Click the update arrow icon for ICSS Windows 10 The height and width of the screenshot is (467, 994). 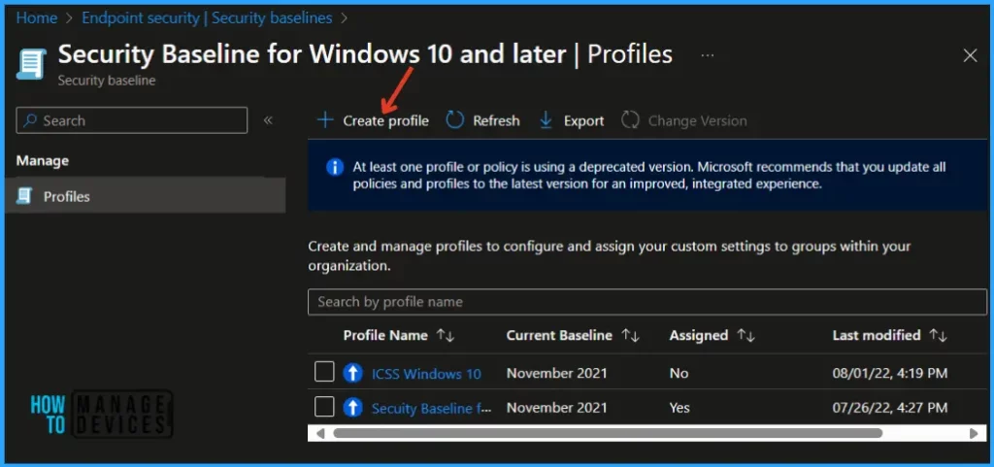(352, 373)
